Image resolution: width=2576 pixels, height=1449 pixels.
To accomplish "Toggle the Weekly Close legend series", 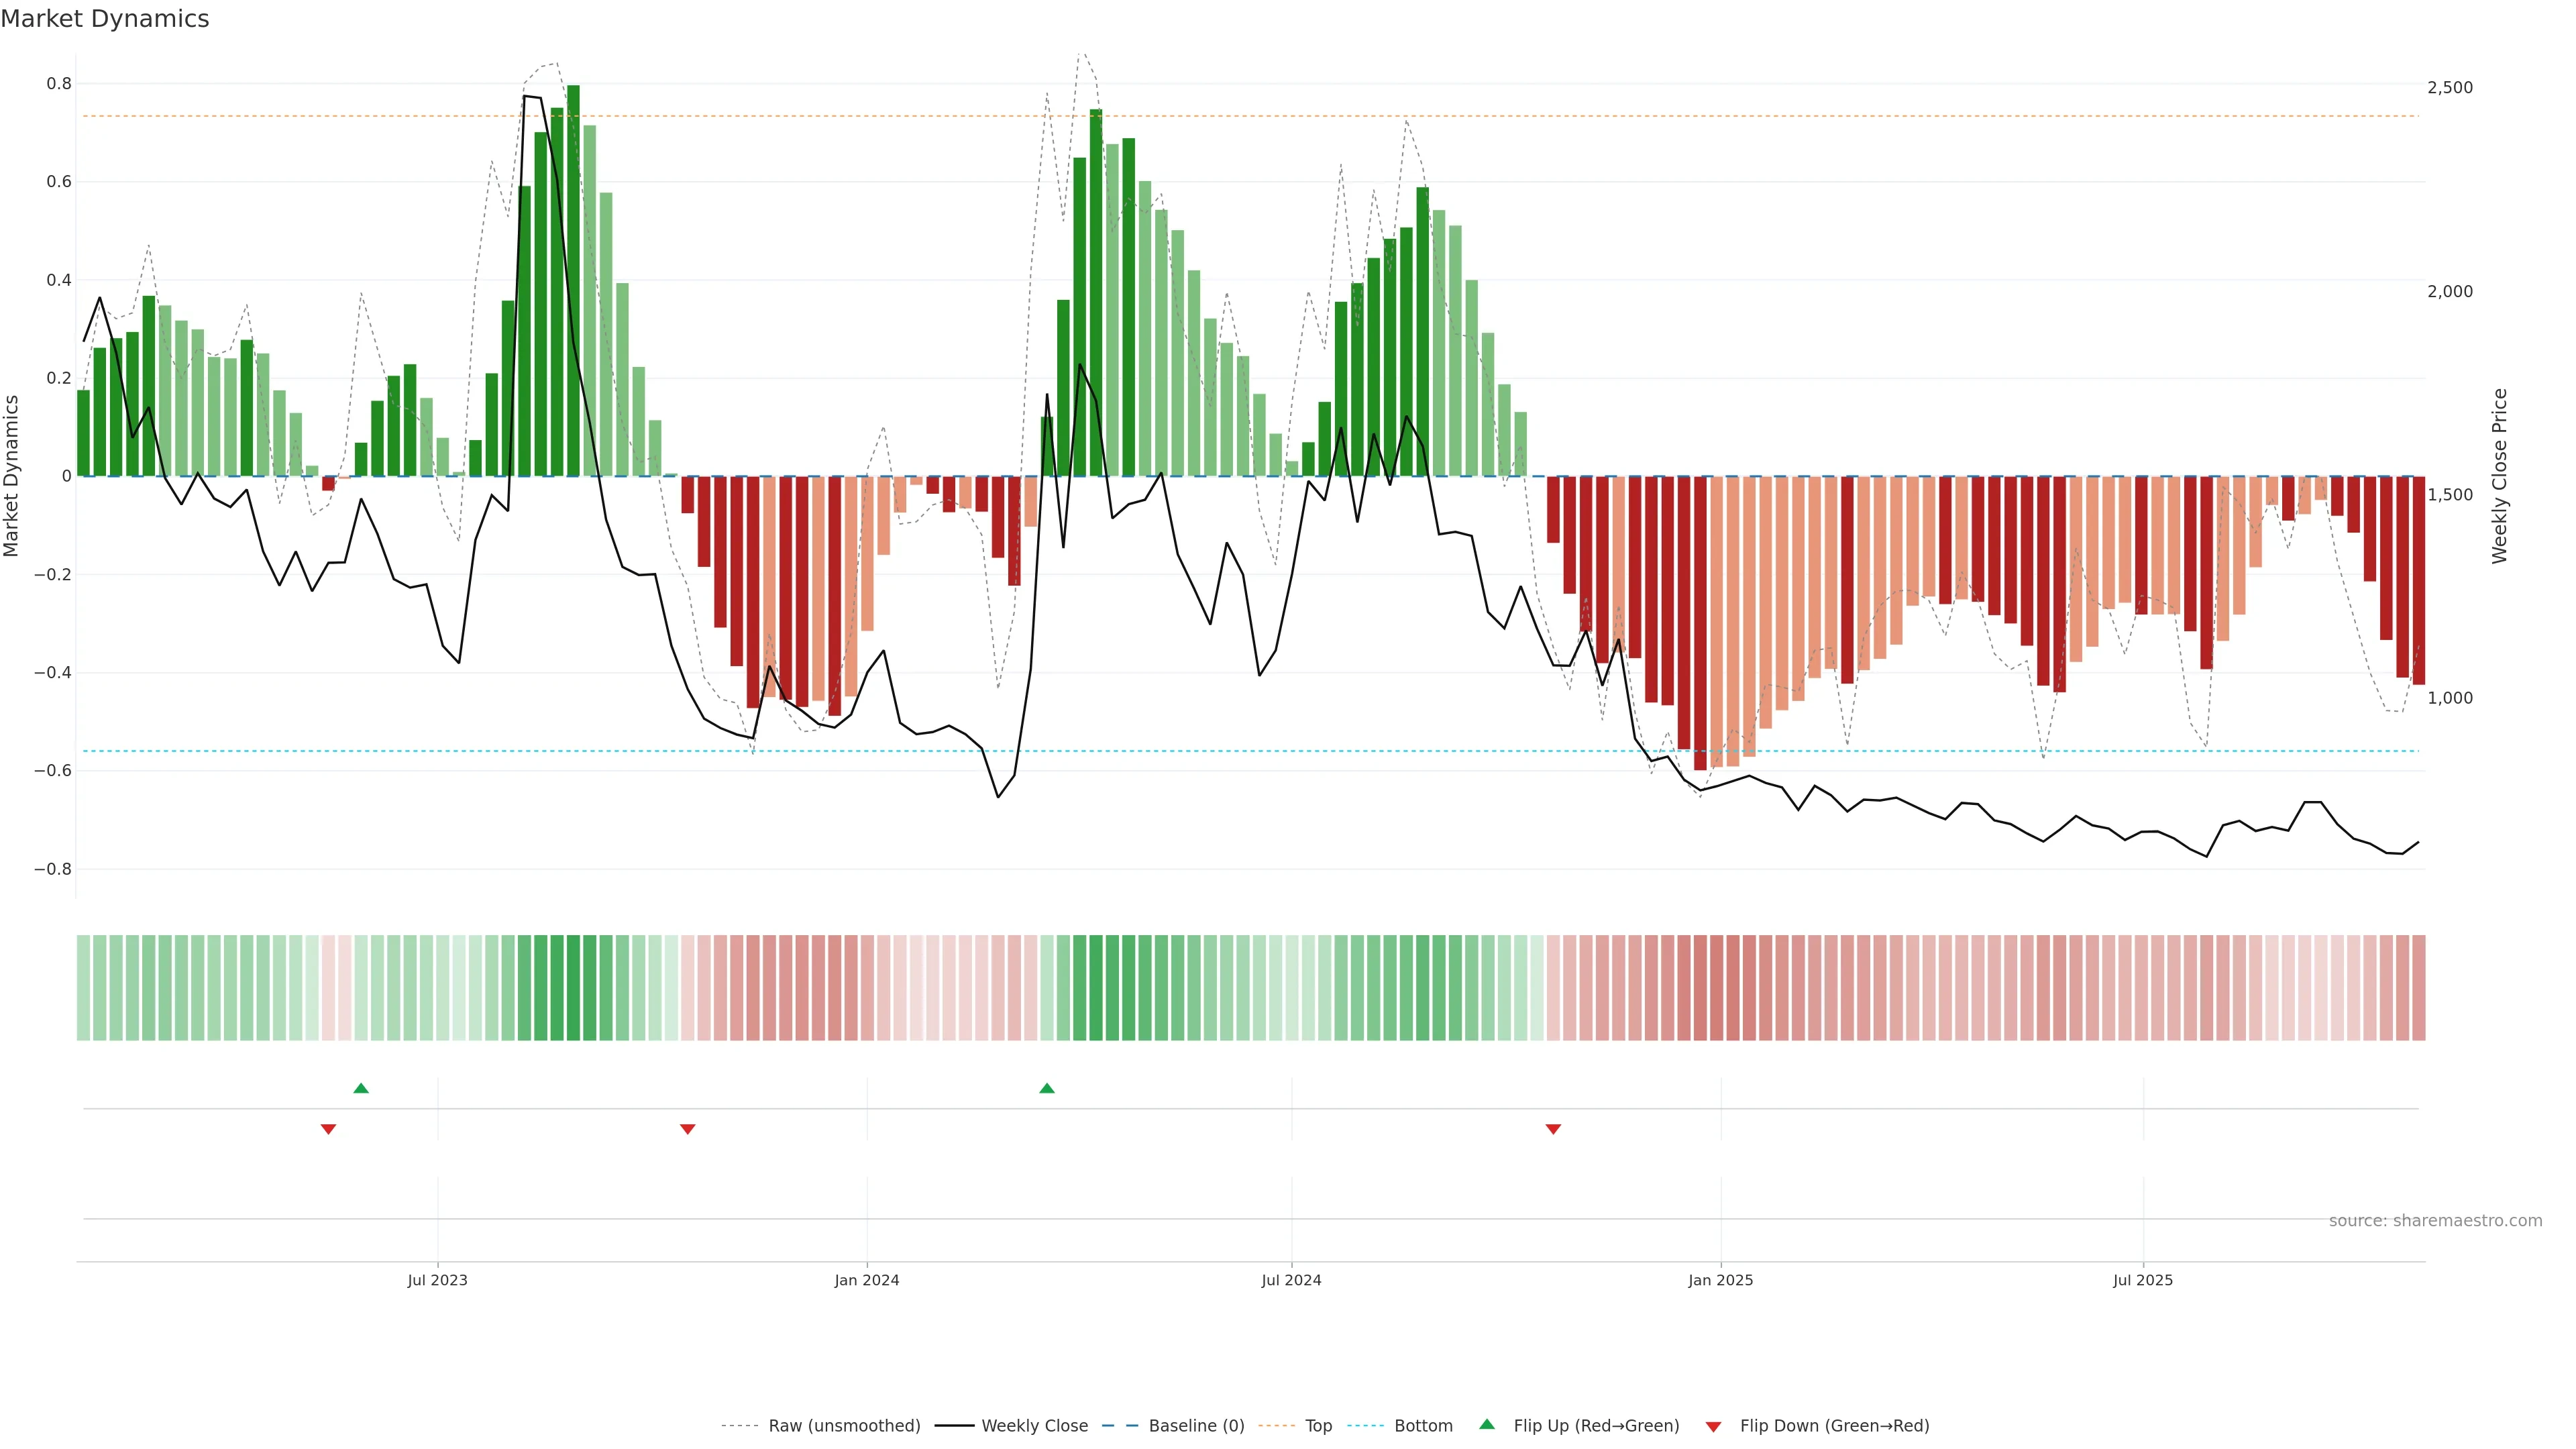I will tap(1034, 1426).
